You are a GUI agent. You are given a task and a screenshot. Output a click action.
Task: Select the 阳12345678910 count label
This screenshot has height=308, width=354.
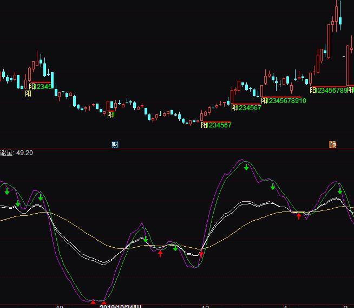(284, 101)
